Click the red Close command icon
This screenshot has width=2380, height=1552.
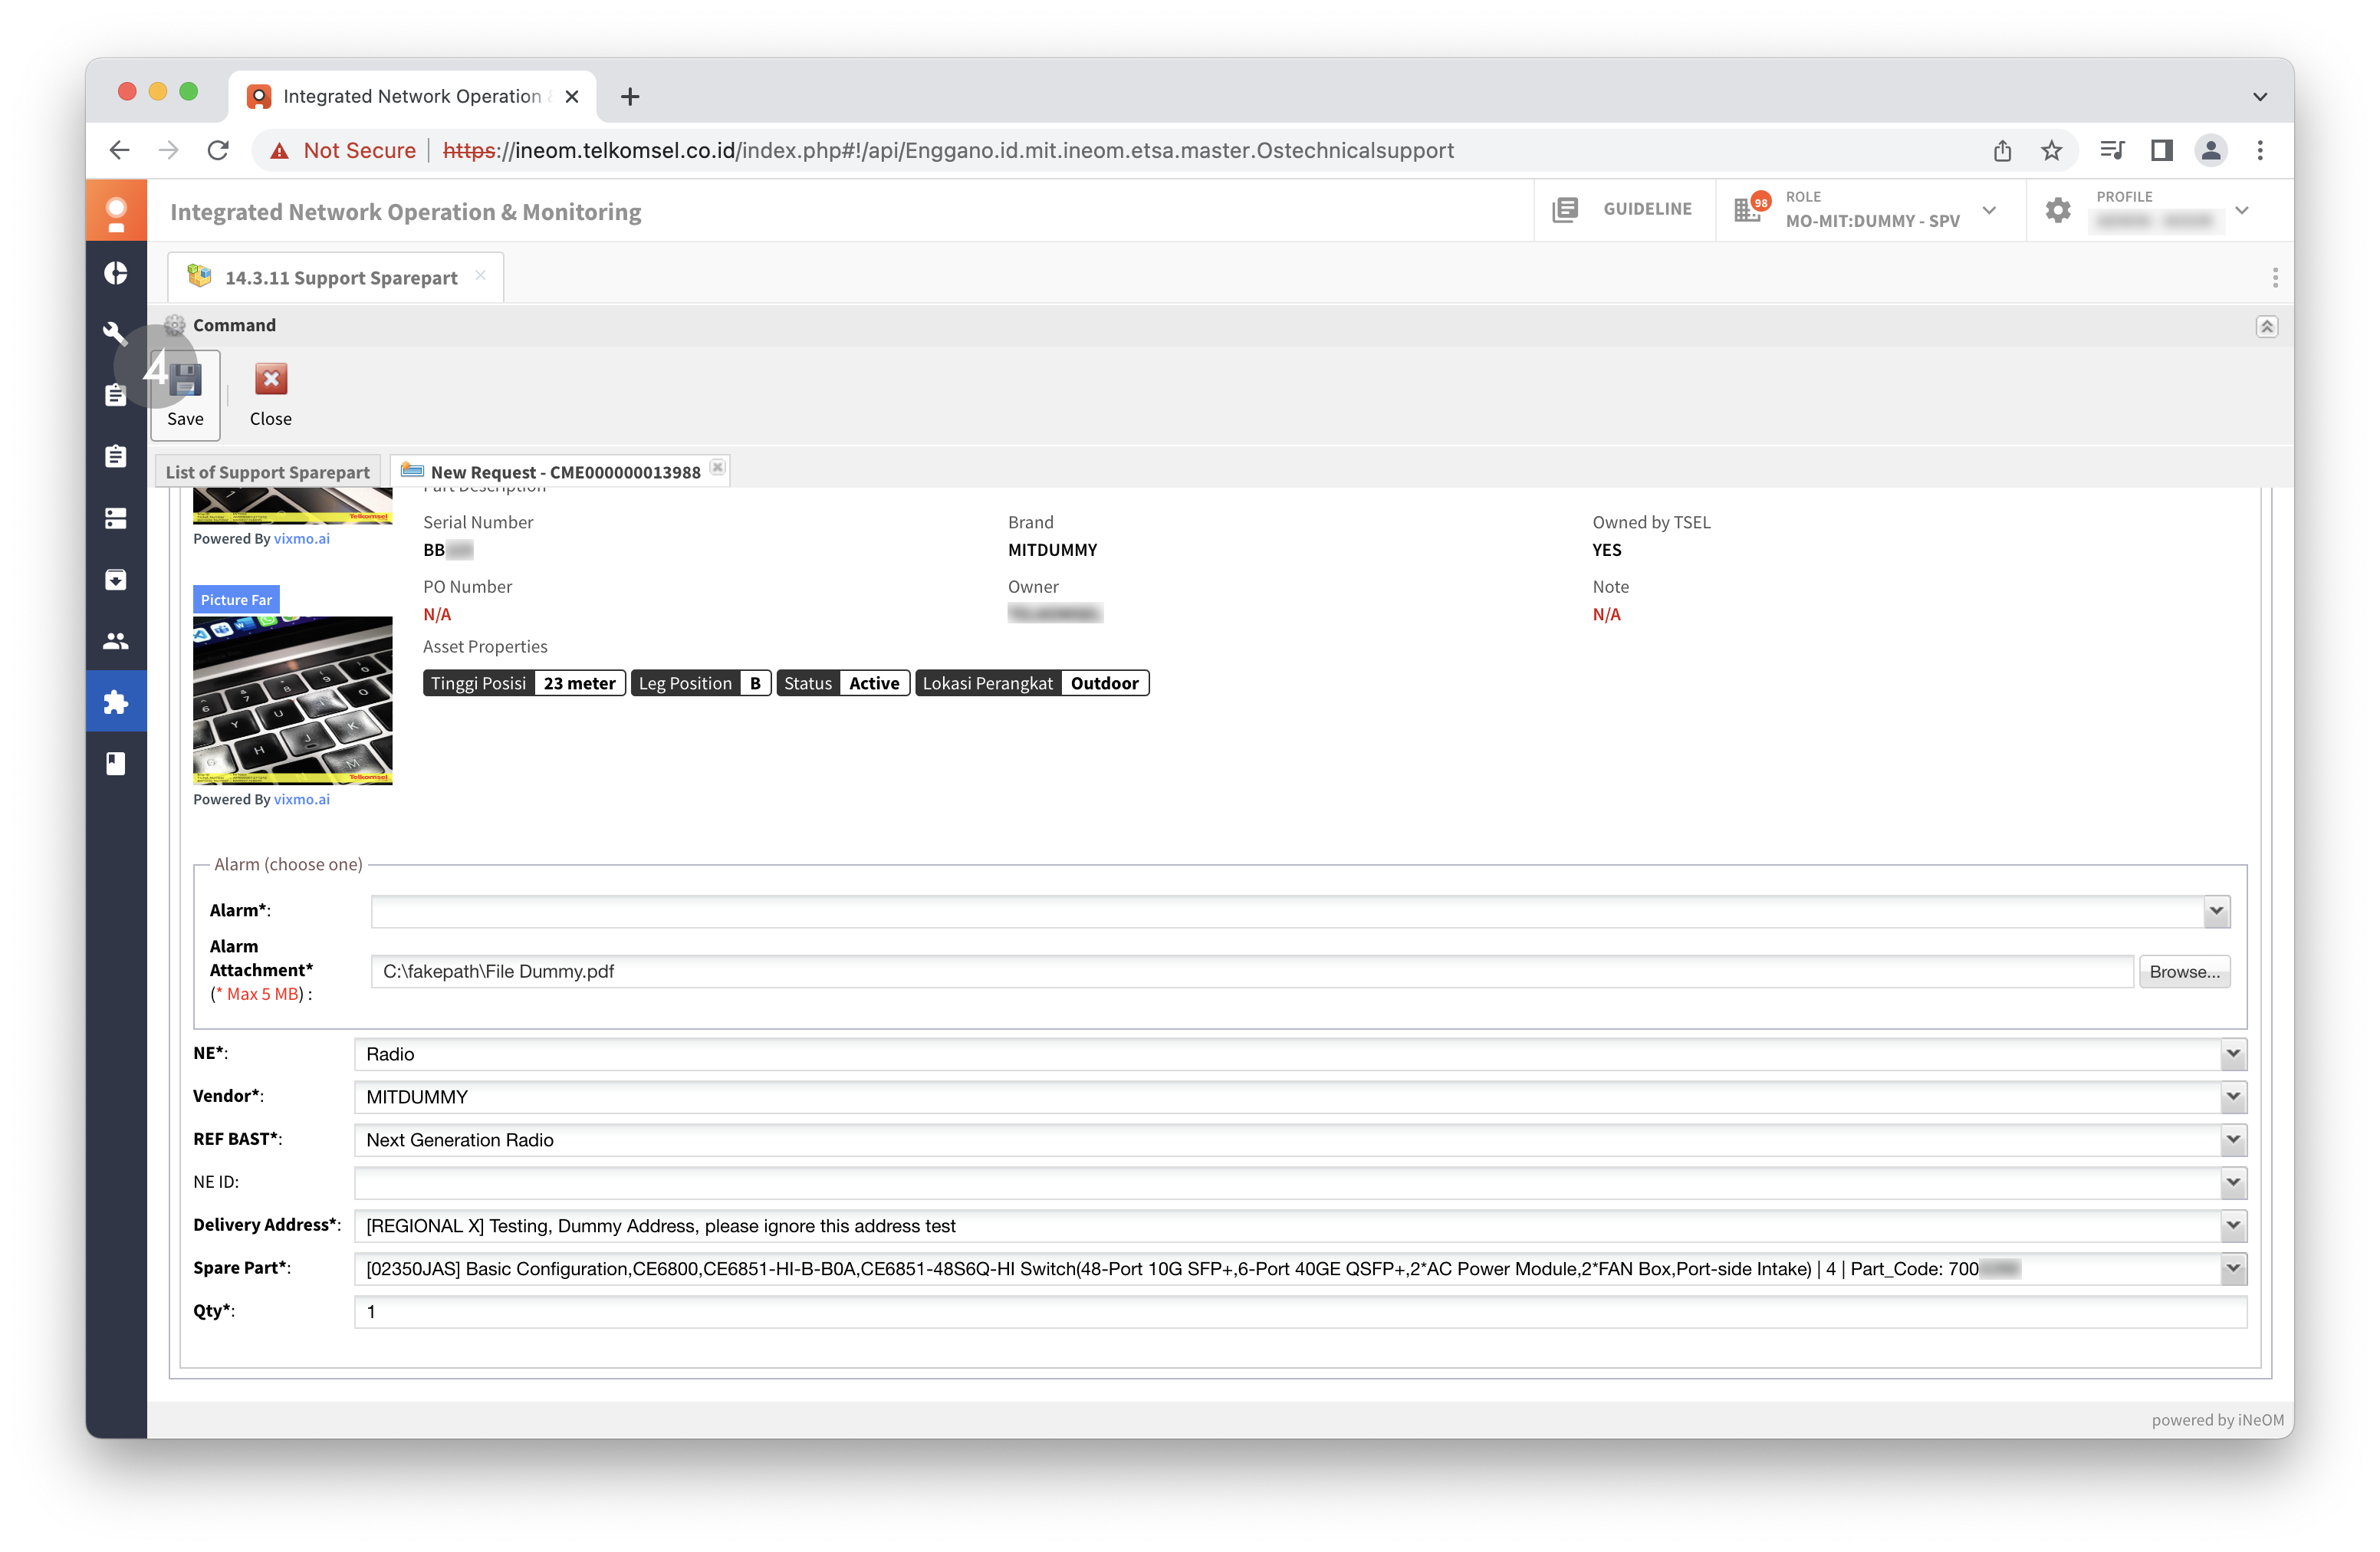(271, 379)
